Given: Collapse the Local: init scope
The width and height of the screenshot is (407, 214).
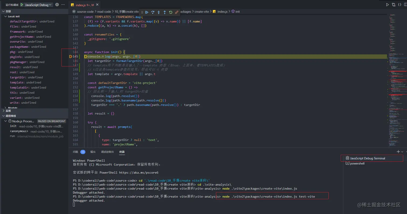Looking at the screenshot, I should [x=34, y=16].
